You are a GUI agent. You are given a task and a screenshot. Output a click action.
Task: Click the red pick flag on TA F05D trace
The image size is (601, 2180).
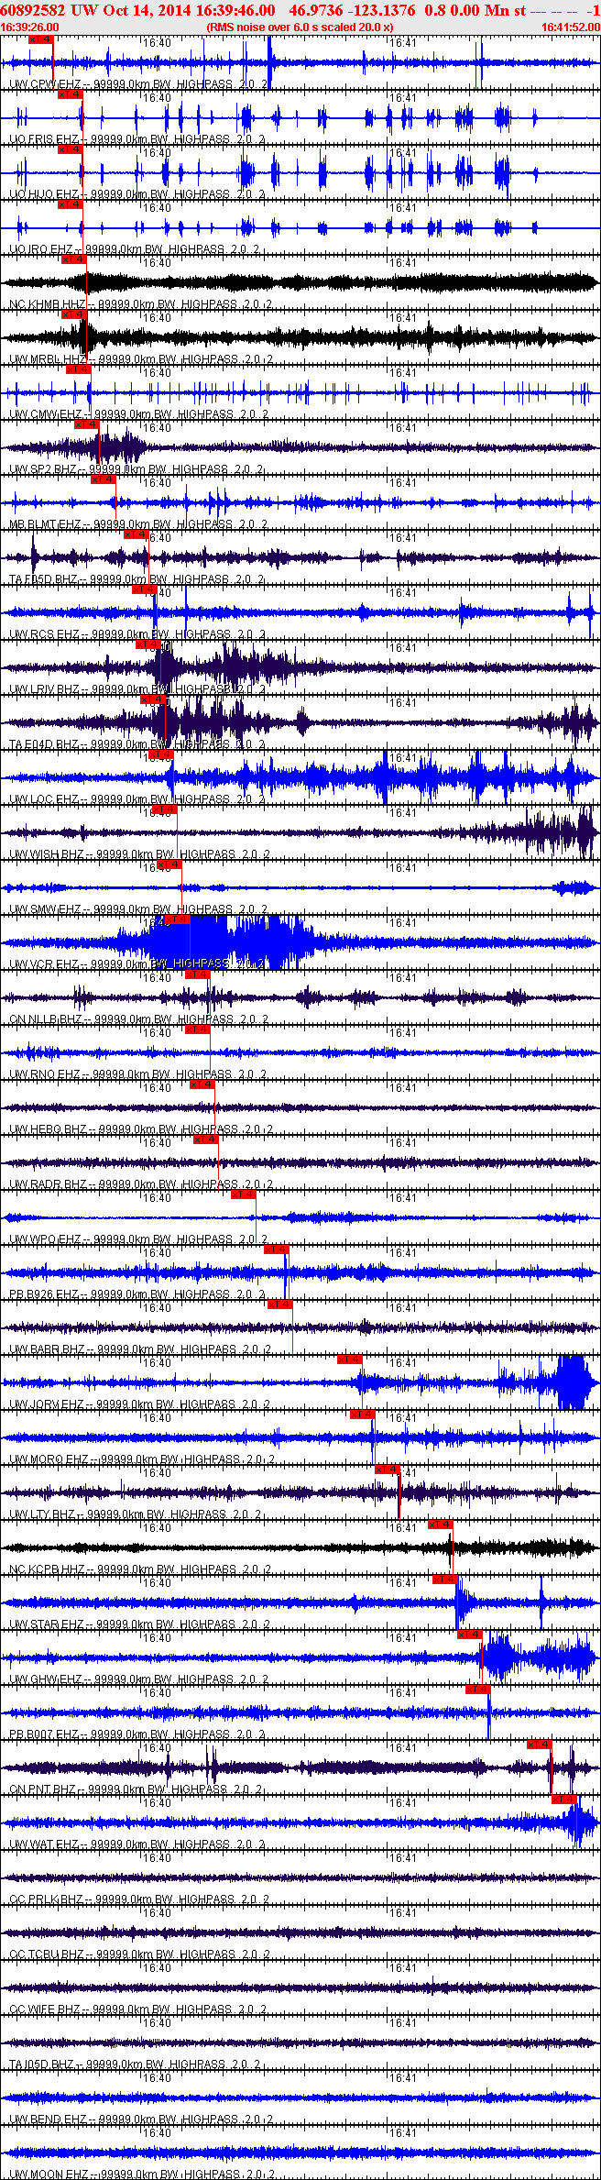point(136,534)
